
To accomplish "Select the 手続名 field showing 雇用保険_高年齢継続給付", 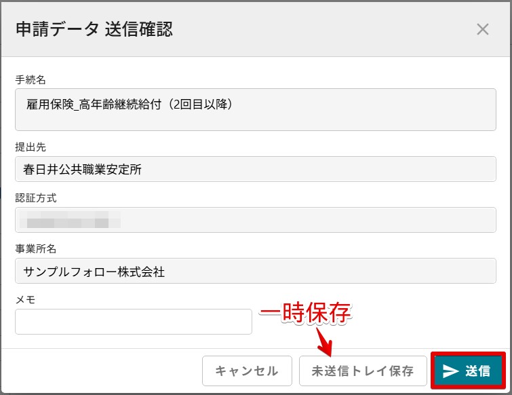I will click(256, 109).
